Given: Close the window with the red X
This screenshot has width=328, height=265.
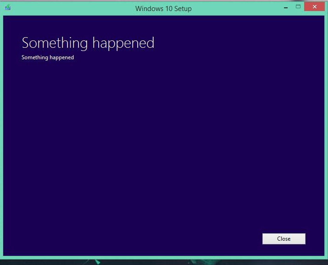Looking at the screenshot, I should pyautogui.click(x=314, y=7).
